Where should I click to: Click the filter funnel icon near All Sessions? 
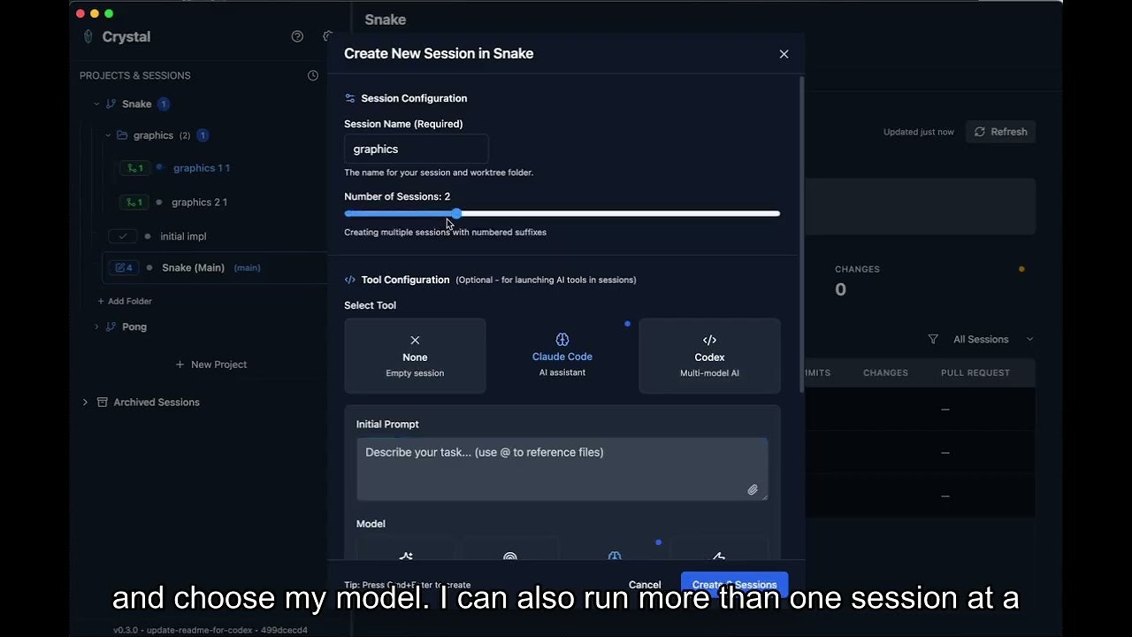pos(932,339)
